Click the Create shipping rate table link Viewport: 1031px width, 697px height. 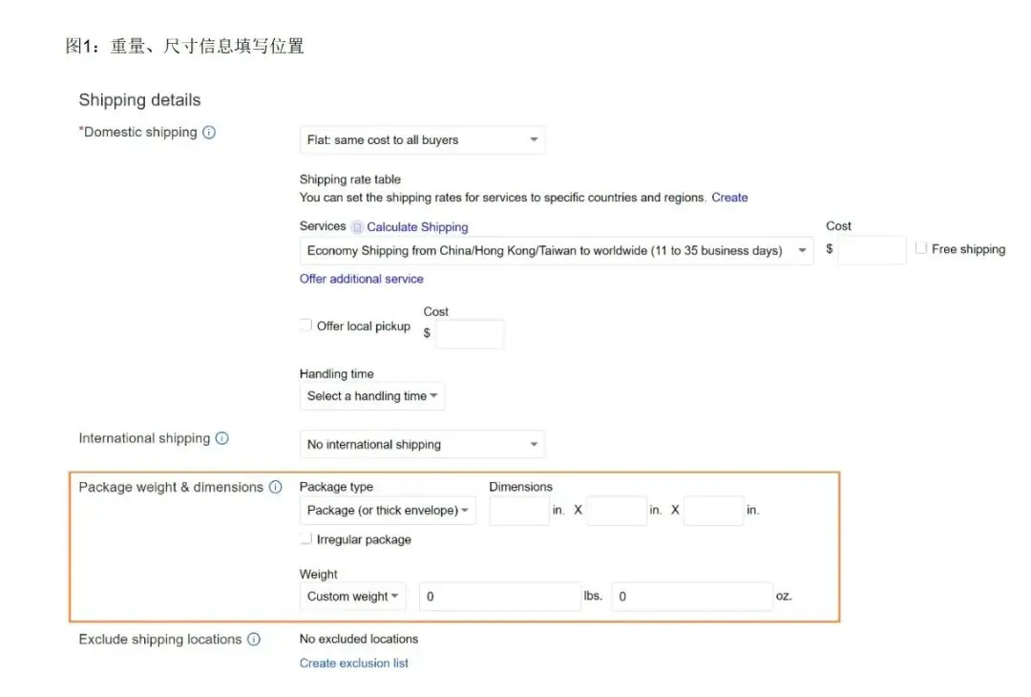[x=729, y=198]
